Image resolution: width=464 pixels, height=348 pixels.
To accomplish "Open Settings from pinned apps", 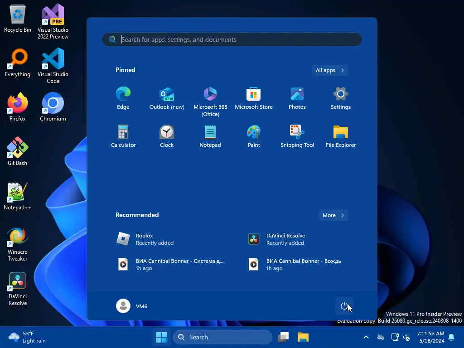I will coord(341,98).
